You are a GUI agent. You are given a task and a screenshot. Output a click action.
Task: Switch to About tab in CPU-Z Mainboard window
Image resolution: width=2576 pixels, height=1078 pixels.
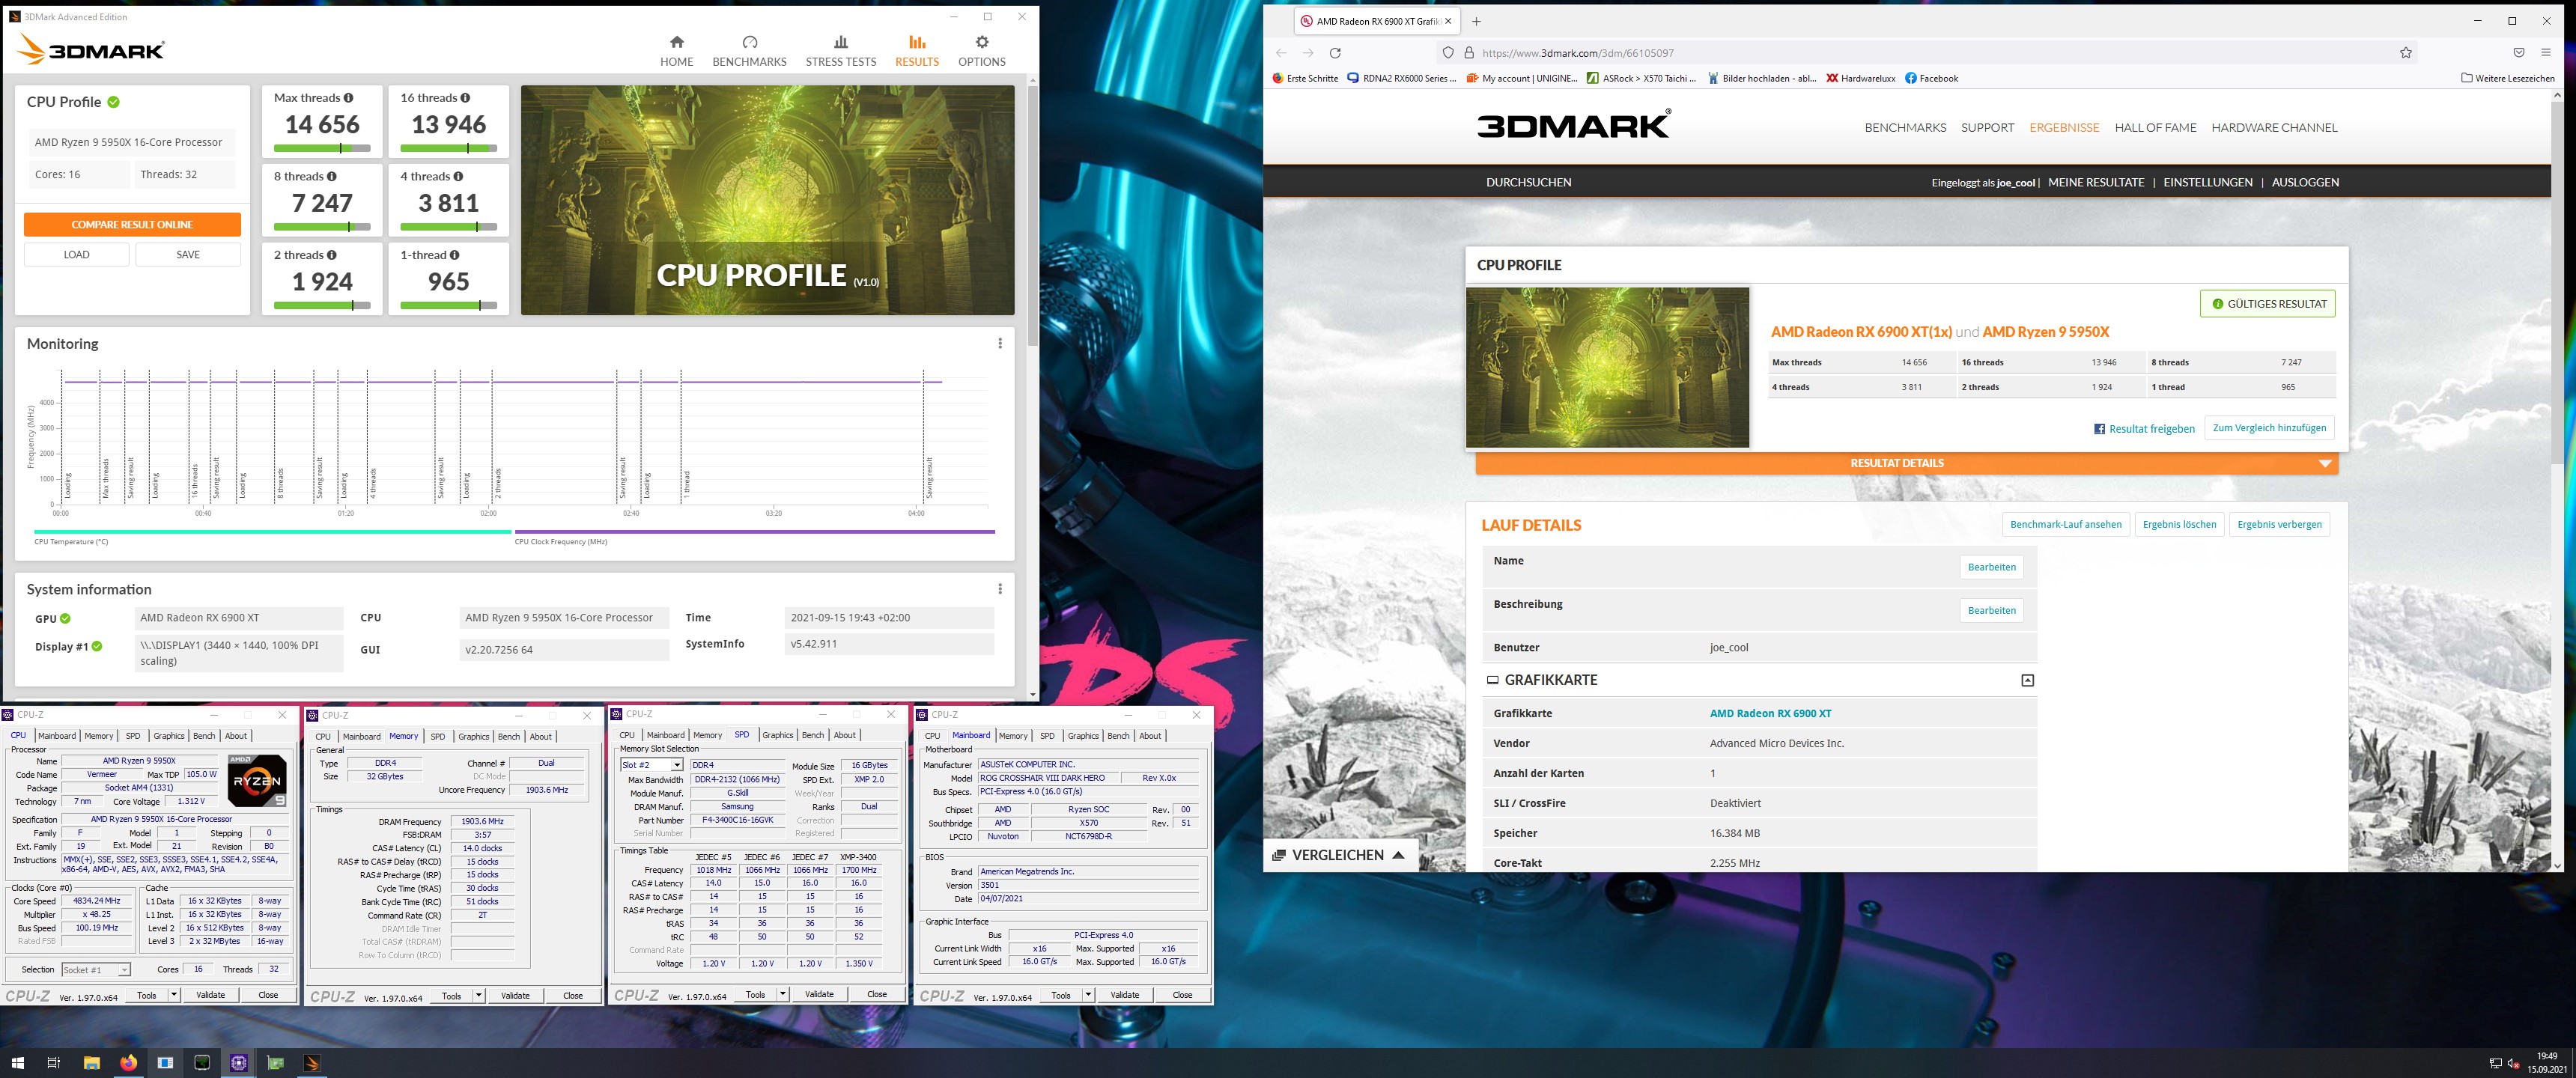click(1150, 736)
